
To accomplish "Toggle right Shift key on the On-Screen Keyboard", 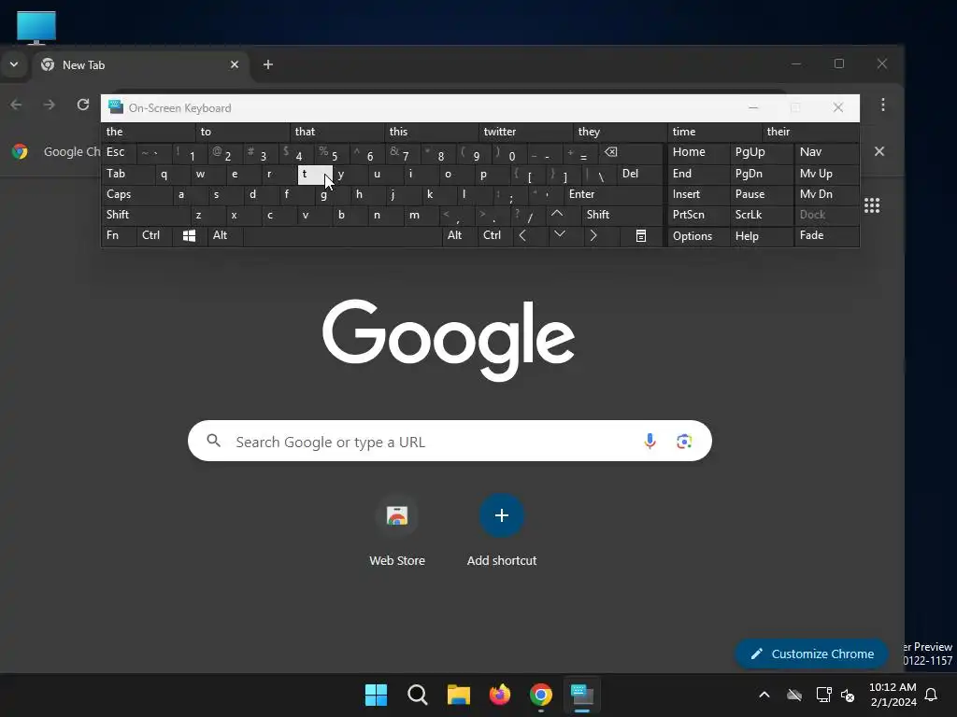I will click(x=621, y=215).
